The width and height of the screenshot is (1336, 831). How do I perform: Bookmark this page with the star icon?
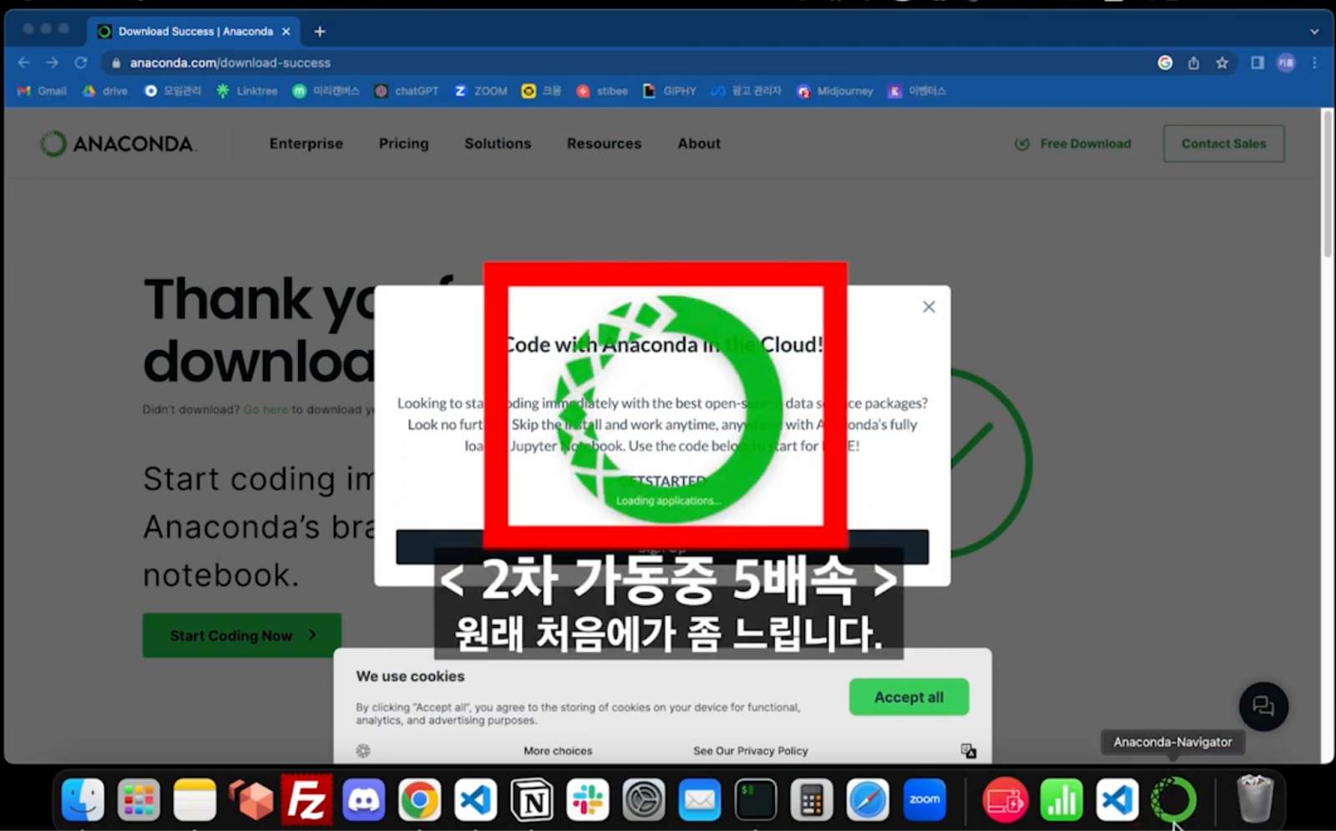pos(1222,63)
